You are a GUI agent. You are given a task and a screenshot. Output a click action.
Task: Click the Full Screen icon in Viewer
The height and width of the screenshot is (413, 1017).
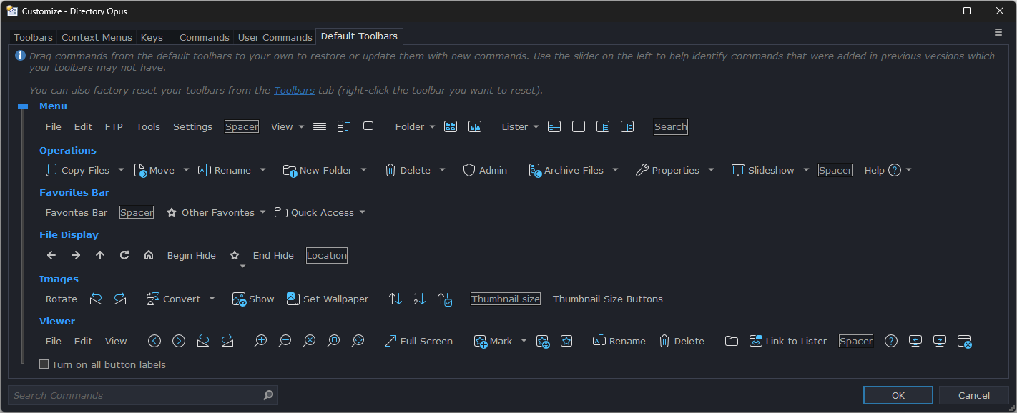click(x=390, y=341)
